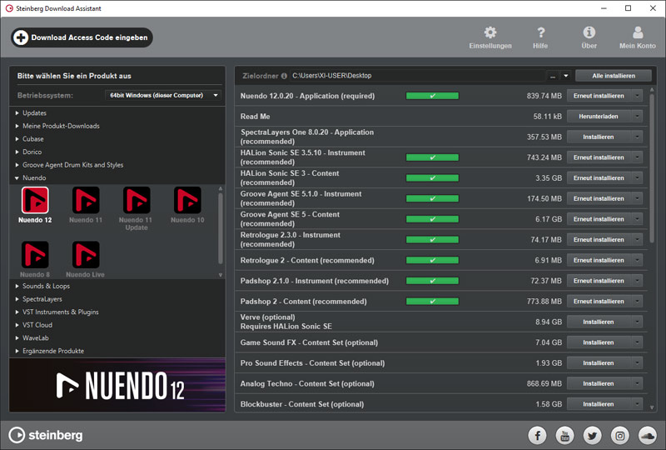Image resolution: width=666 pixels, height=450 pixels.
Task: Open the Hilfe question mark icon
Action: pyautogui.click(x=540, y=32)
